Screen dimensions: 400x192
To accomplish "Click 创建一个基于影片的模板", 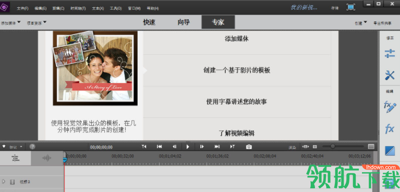I will (x=237, y=70).
